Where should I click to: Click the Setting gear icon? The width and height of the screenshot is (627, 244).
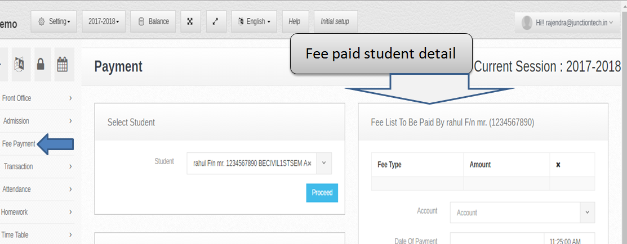click(x=41, y=21)
